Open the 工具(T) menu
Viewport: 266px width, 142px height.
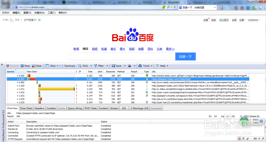pos(52,13)
